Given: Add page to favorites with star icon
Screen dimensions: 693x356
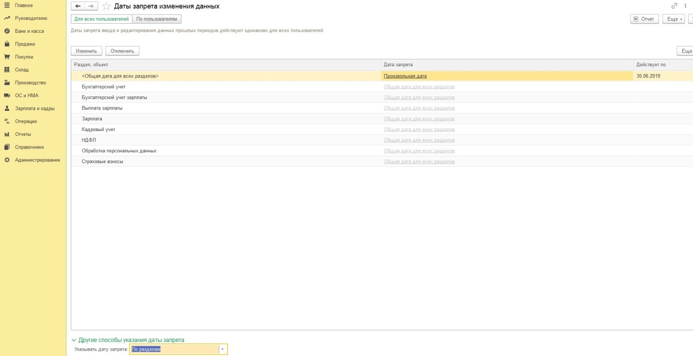Looking at the screenshot, I should tap(106, 6).
